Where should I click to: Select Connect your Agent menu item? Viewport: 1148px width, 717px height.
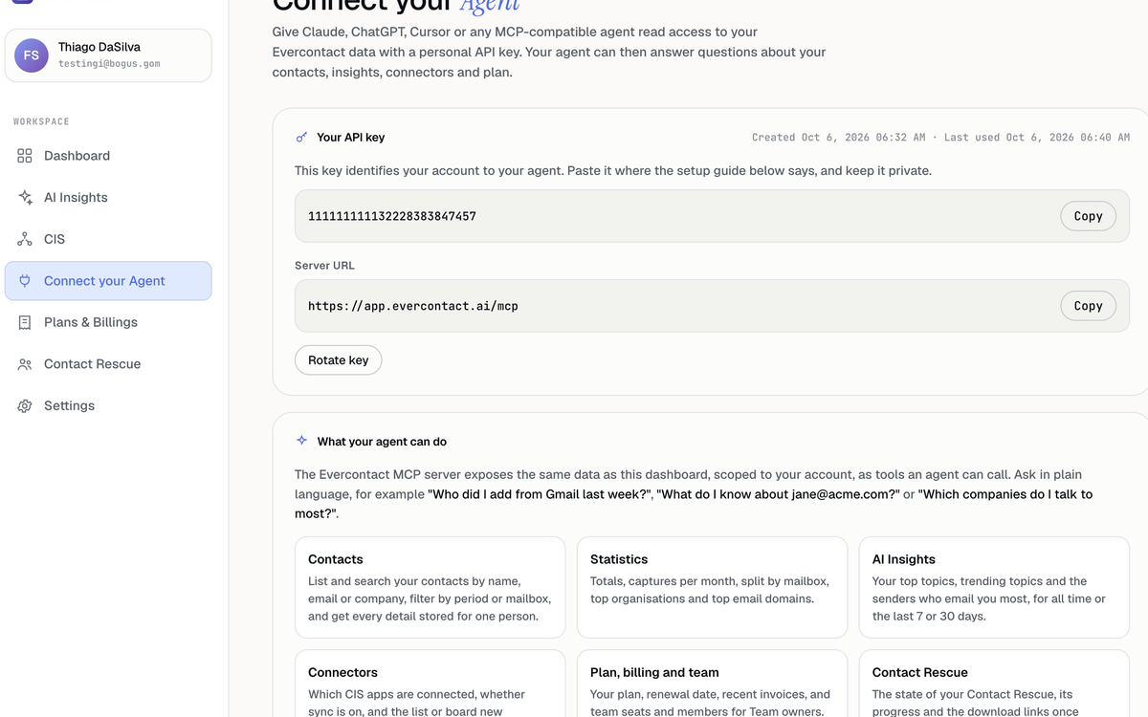coord(108,281)
